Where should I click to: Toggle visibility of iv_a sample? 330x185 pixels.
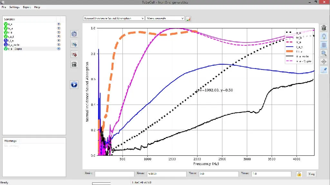[59, 28]
